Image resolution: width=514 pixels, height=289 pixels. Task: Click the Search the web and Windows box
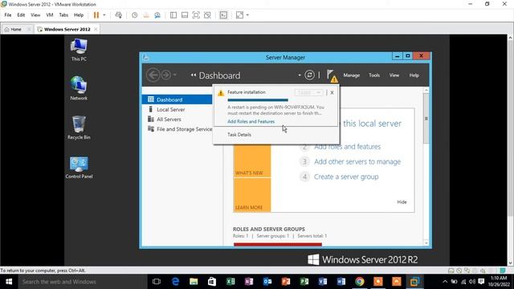click(x=83, y=282)
